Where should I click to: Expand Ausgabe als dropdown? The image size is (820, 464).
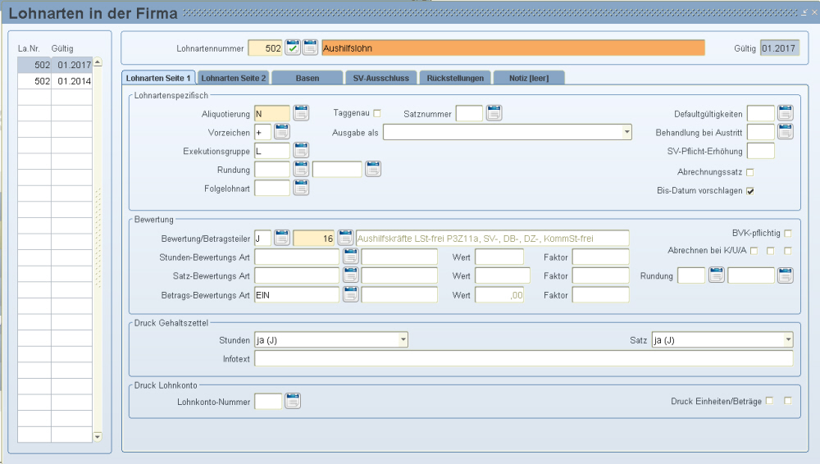click(x=626, y=132)
